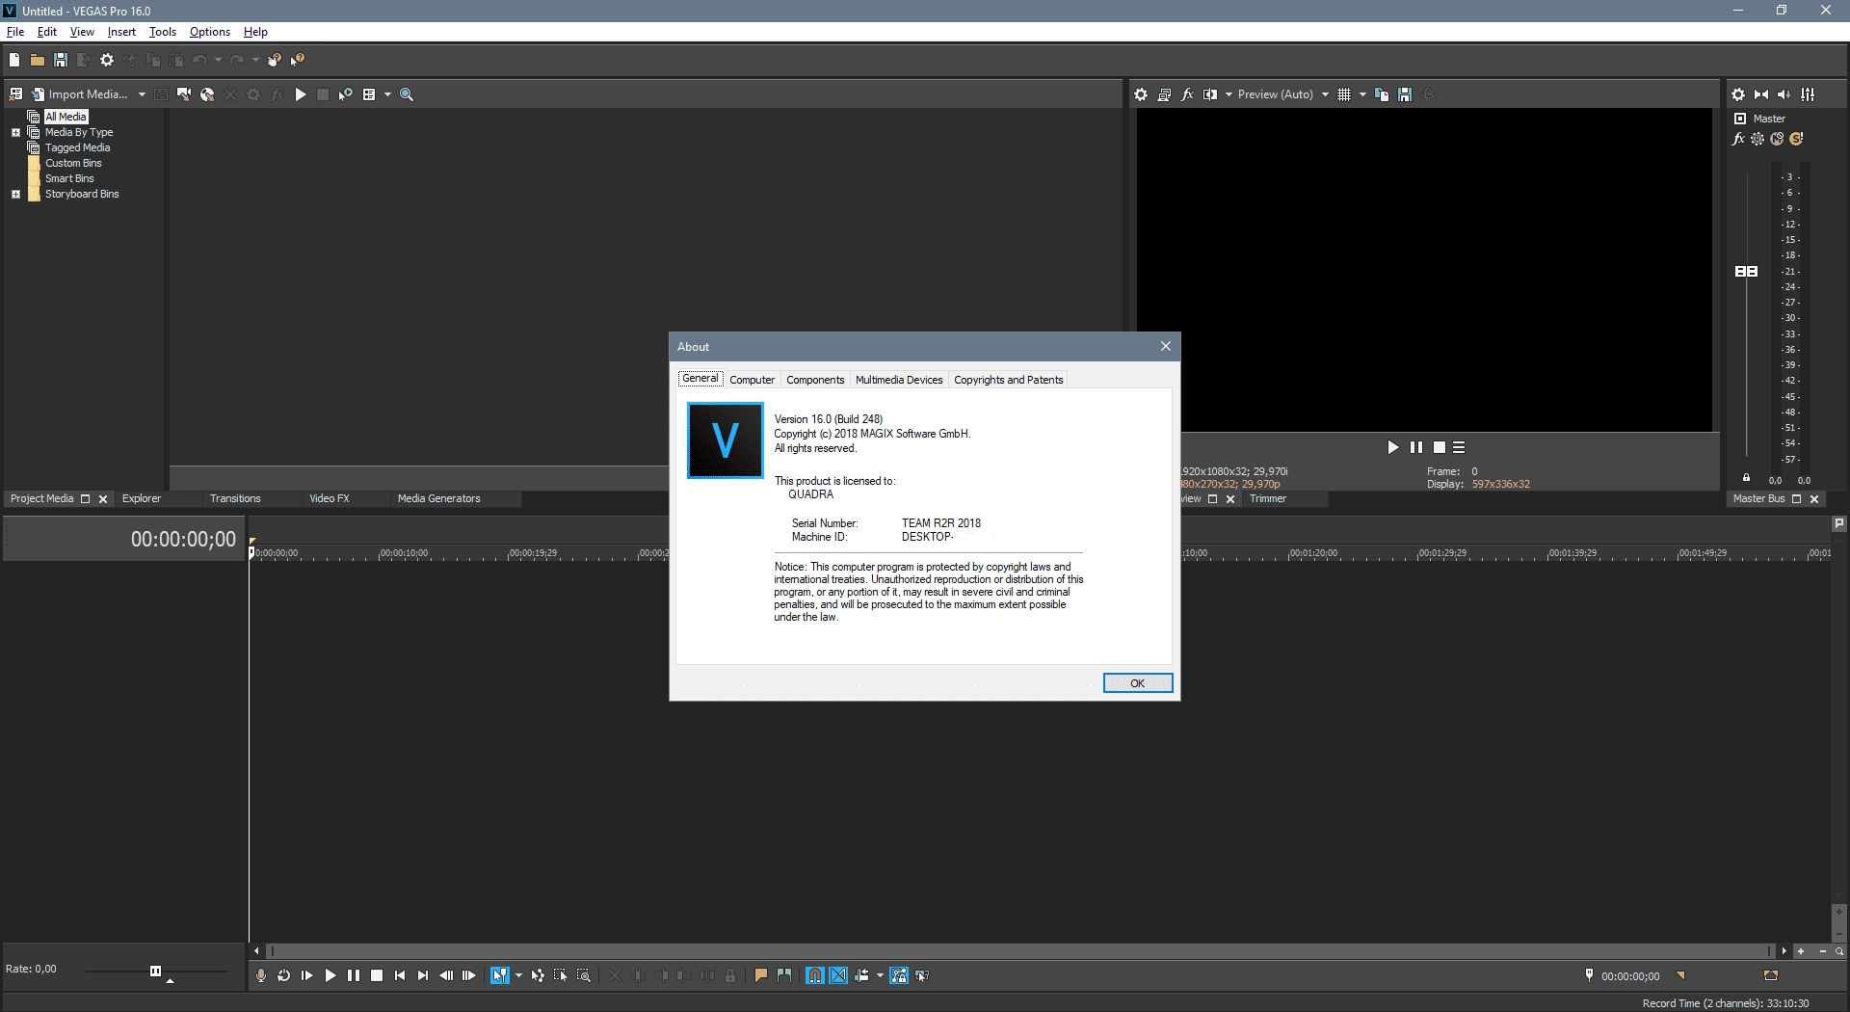This screenshot has width=1850, height=1012.
Task: Play the video preview
Action: (x=1392, y=447)
